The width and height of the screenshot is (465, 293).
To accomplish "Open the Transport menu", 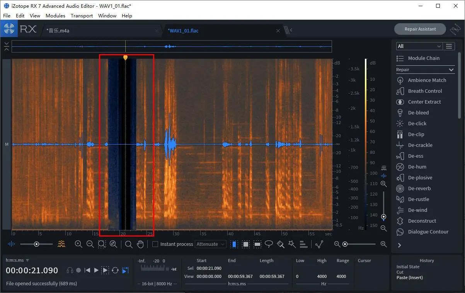I will (x=82, y=15).
